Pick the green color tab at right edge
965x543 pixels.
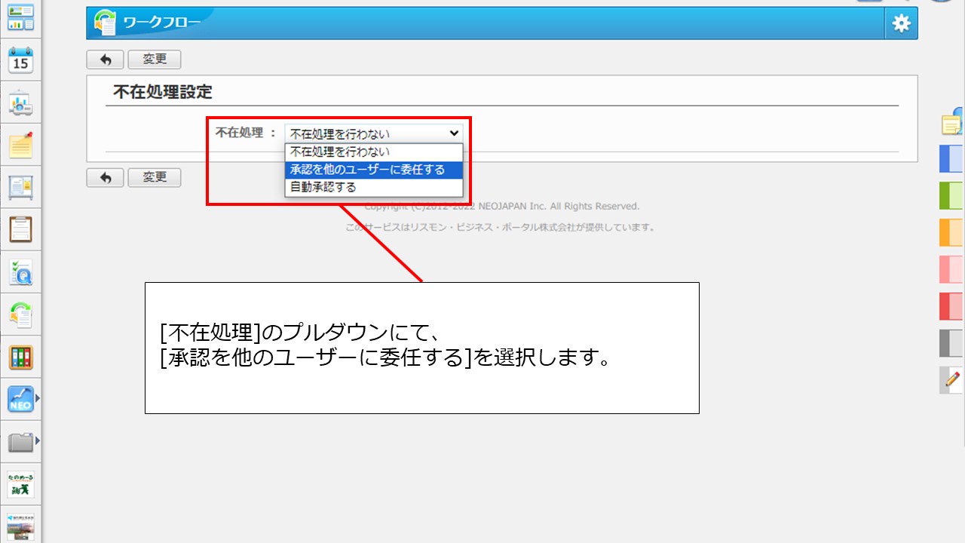(x=951, y=195)
